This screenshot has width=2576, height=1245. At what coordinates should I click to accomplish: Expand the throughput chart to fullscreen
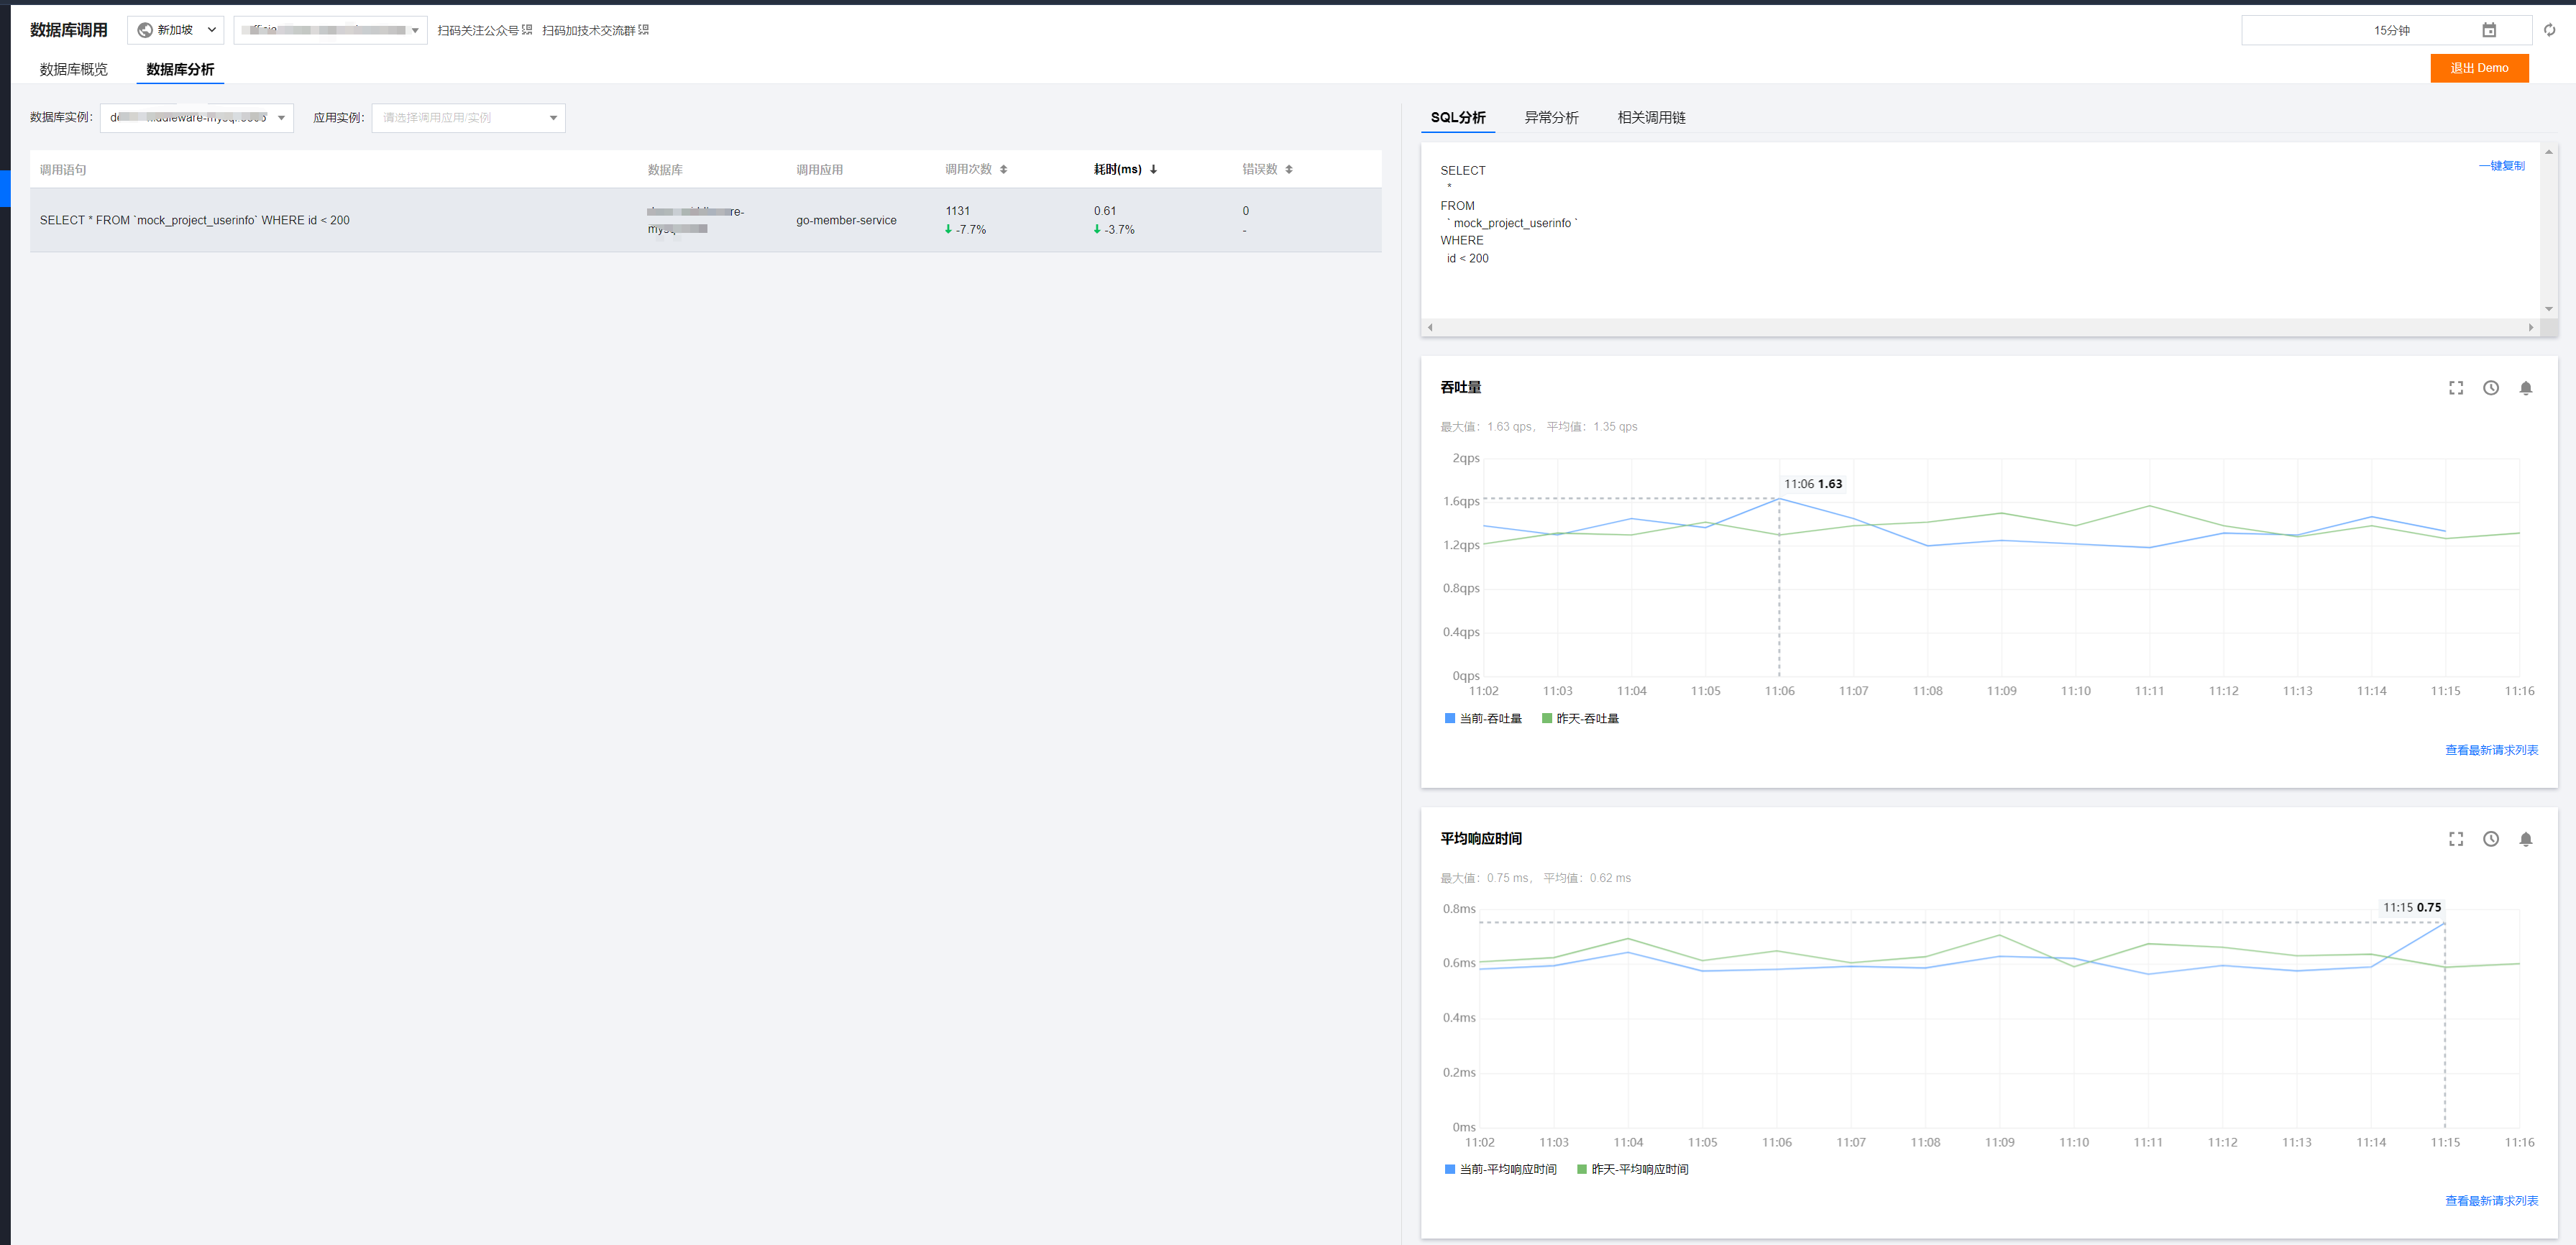pyautogui.click(x=2455, y=388)
